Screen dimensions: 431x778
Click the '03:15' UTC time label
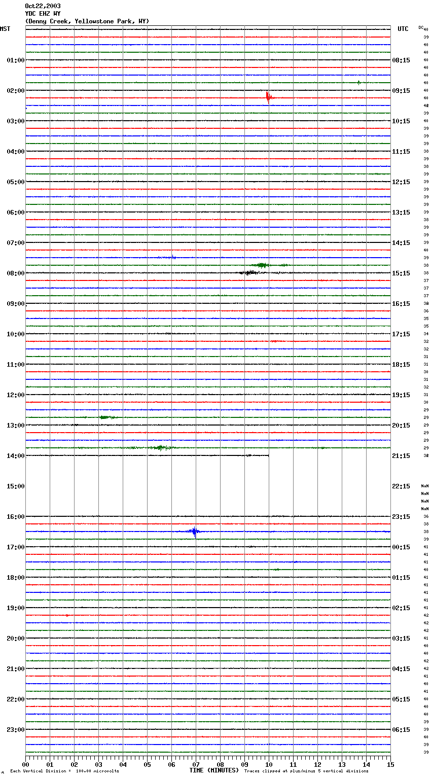pos(401,638)
